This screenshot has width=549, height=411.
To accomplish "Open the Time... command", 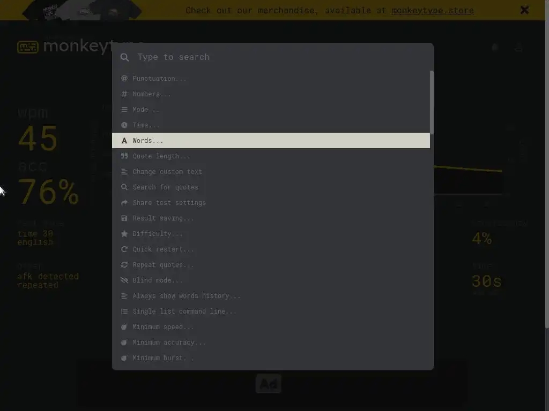I will [271, 125].
